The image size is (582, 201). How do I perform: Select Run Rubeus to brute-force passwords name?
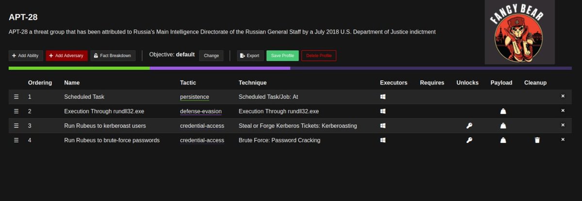(x=112, y=140)
